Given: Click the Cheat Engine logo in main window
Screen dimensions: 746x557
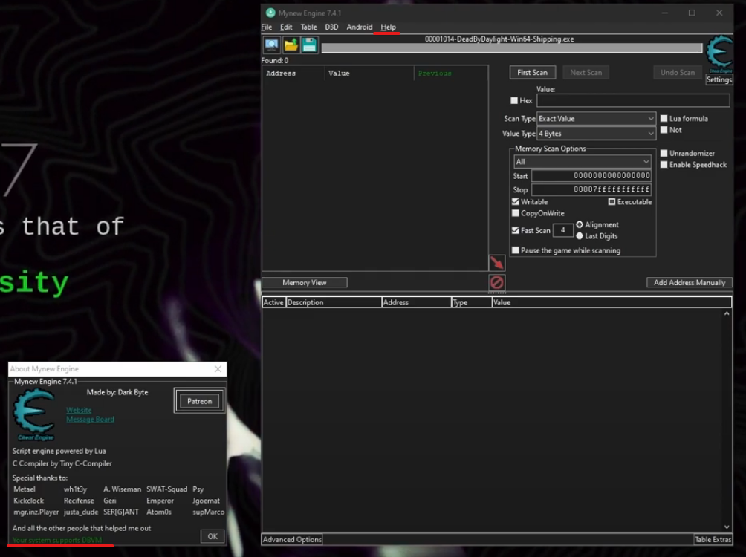Looking at the screenshot, I should pyautogui.click(x=719, y=53).
